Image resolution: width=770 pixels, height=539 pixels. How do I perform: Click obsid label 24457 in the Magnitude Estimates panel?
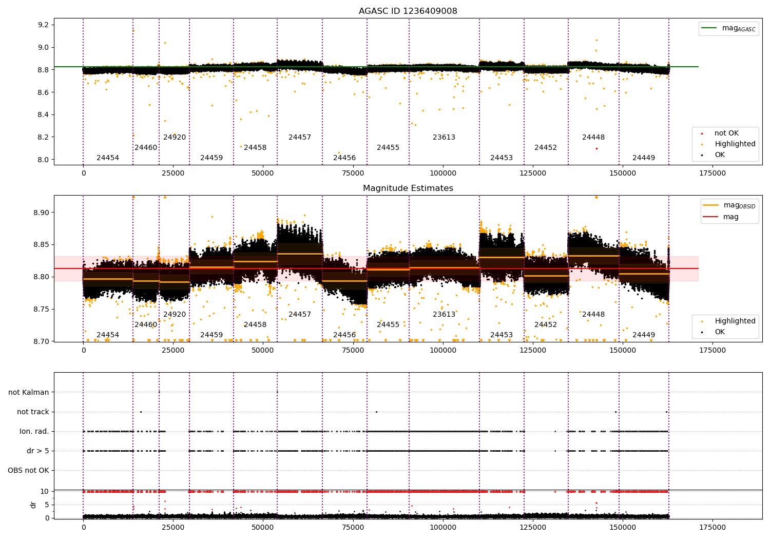click(300, 315)
